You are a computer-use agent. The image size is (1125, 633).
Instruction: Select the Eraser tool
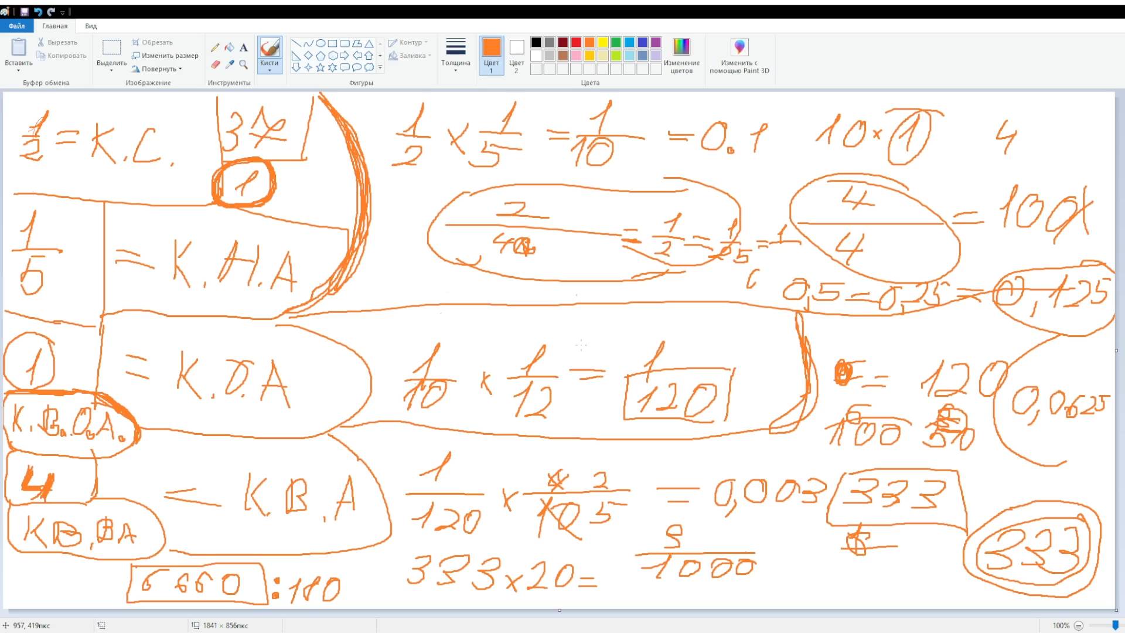pos(215,64)
